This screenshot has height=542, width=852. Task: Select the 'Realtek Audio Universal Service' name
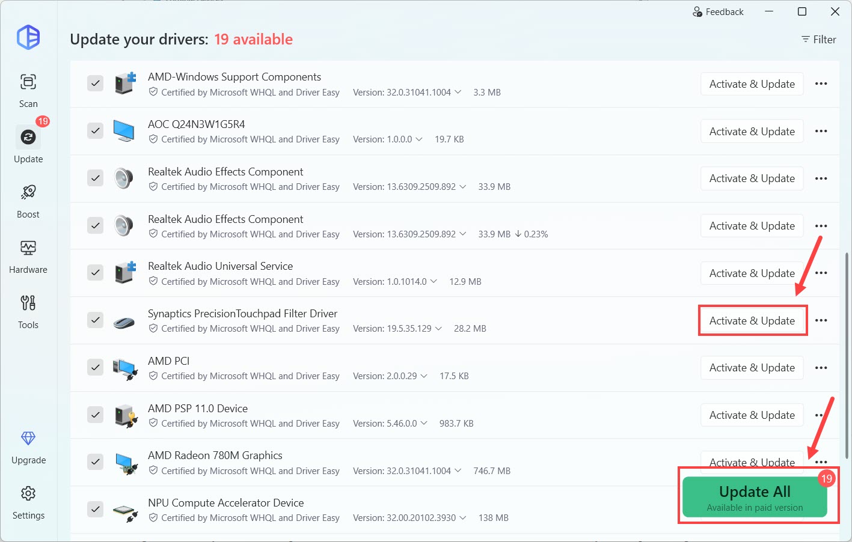point(221,266)
